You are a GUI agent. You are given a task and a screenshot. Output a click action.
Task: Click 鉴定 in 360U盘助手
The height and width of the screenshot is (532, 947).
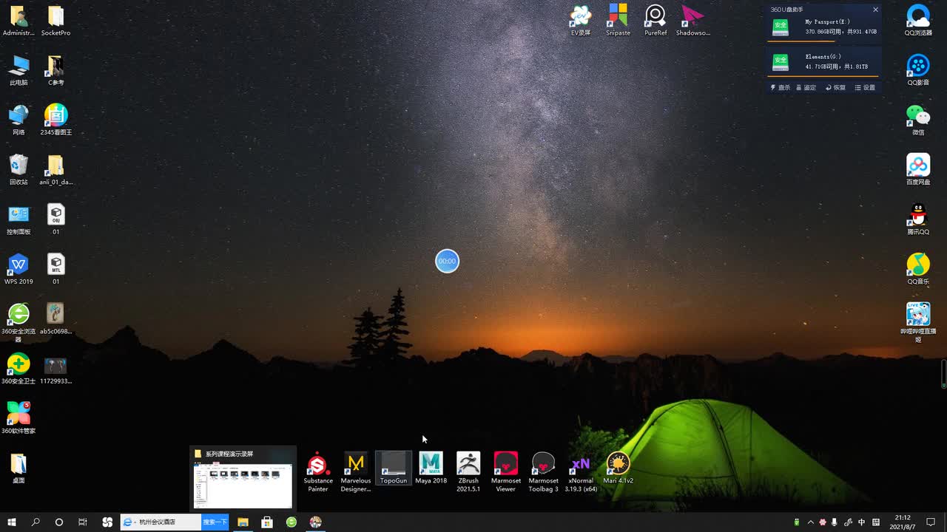pos(806,87)
